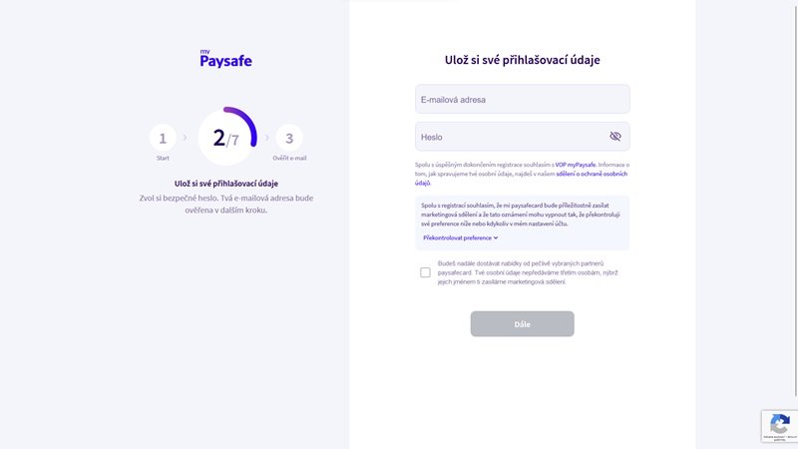Click the chevron after step 1

click(x=185, y=138)
